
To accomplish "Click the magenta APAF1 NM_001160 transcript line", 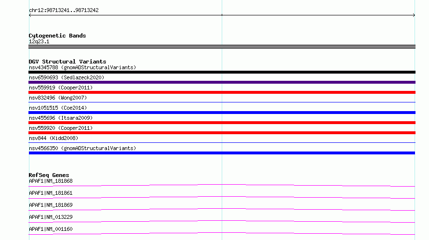I will click(x=222, y=233).
